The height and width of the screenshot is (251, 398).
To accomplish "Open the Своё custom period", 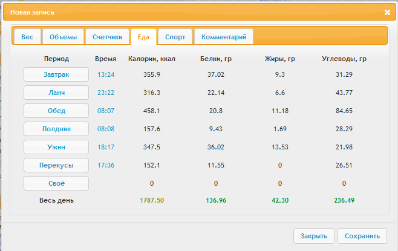I will (x=56, y=183).
